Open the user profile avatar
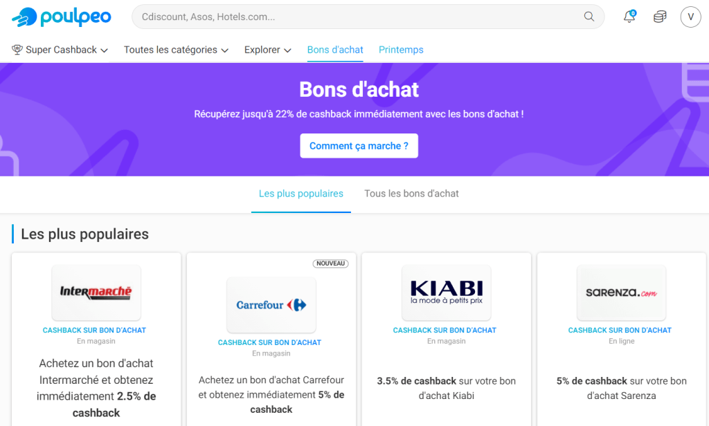The width and height of the screenshot is (709, 426). 690,17
